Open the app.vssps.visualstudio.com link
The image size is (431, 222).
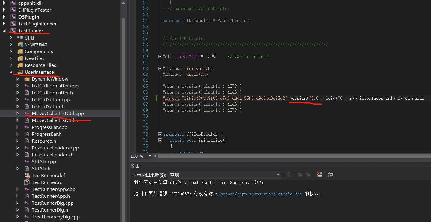[261, 194]
